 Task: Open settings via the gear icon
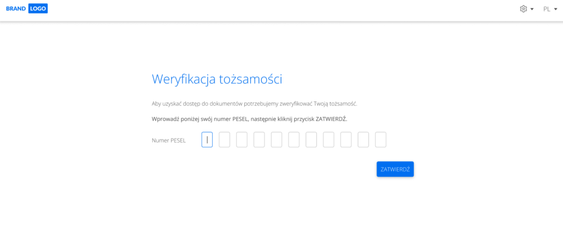pos(523,9)
